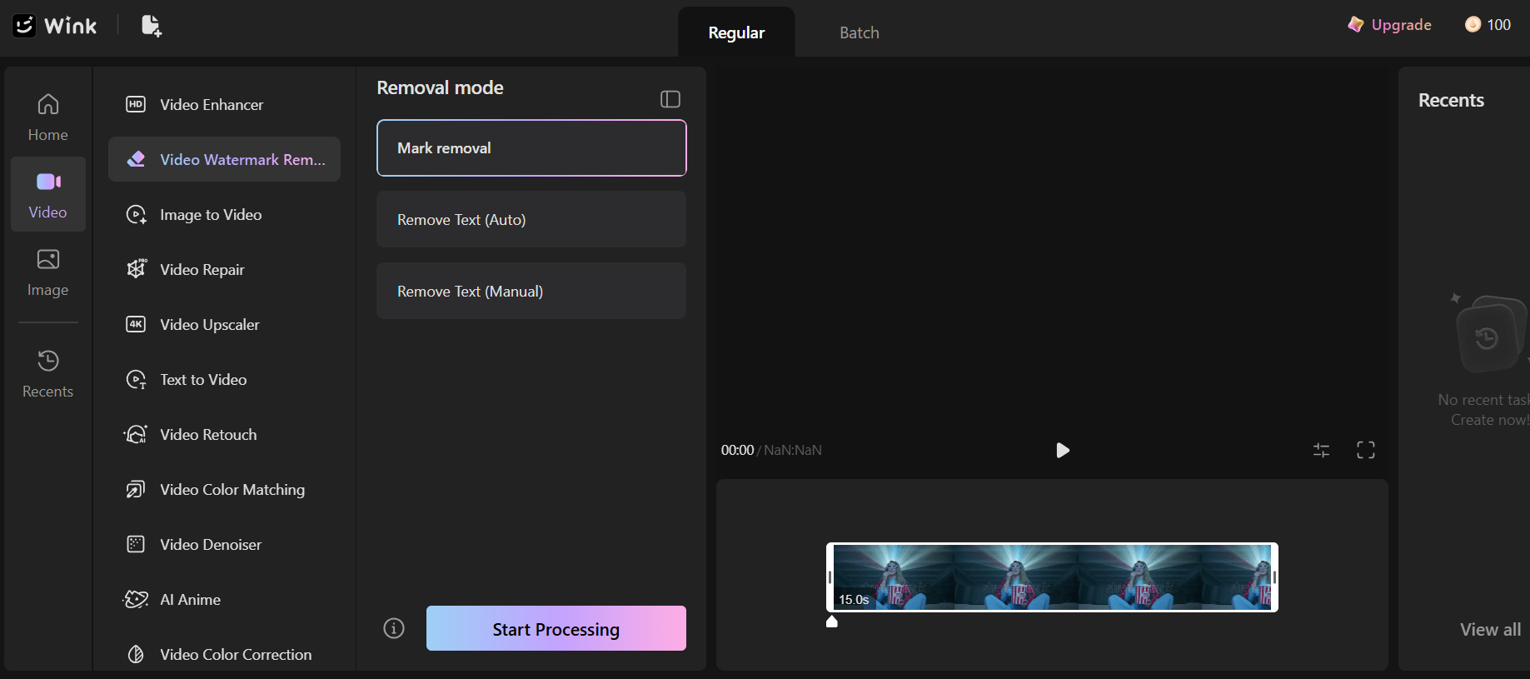Viewport: 1530px width, 679px height.
Task: Click the Video Upscaler 4K icon
Action: pyautogui.click(x=136, y=324)
